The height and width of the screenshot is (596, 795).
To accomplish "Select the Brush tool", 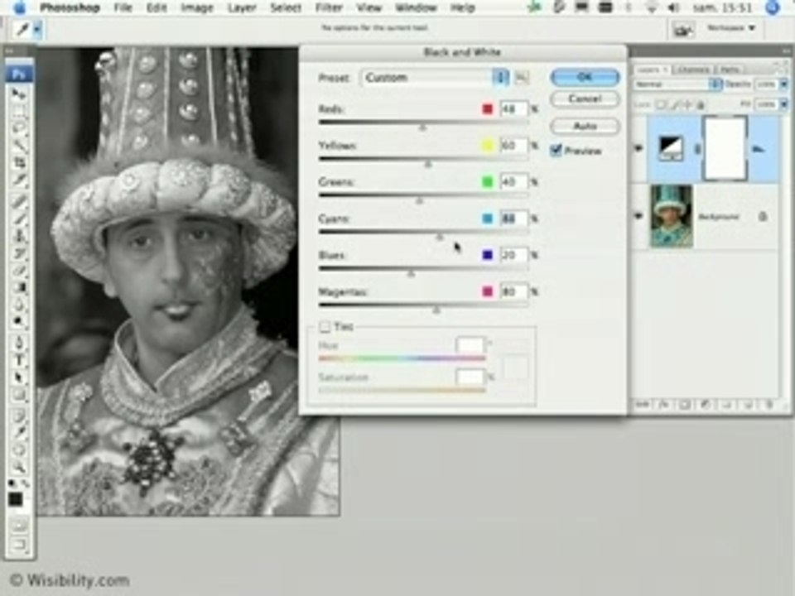I will tap(19, 219).
